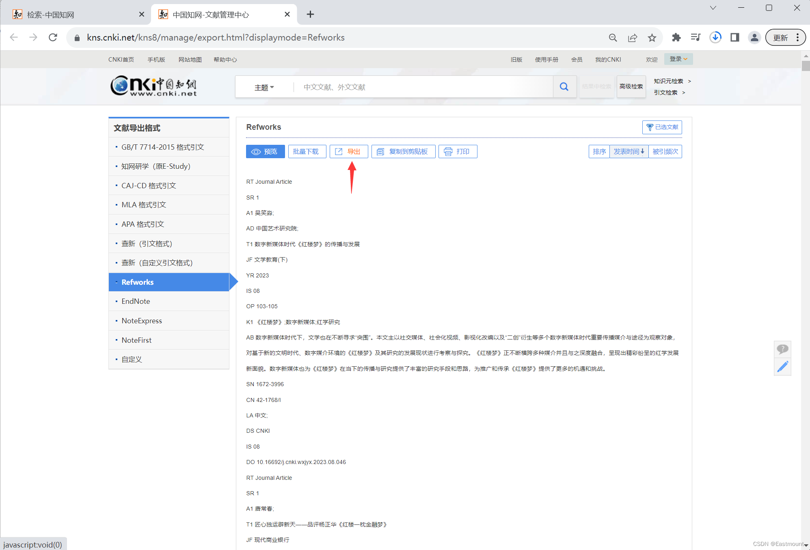Click the 导出 export button
Screen dimensions: 810x550
click(349, 152)
